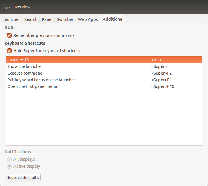Select the Additional tab

pos(113,19)
